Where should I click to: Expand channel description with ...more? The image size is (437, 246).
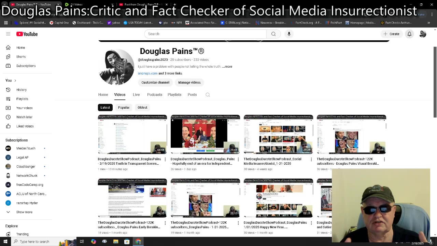(227, 67)
